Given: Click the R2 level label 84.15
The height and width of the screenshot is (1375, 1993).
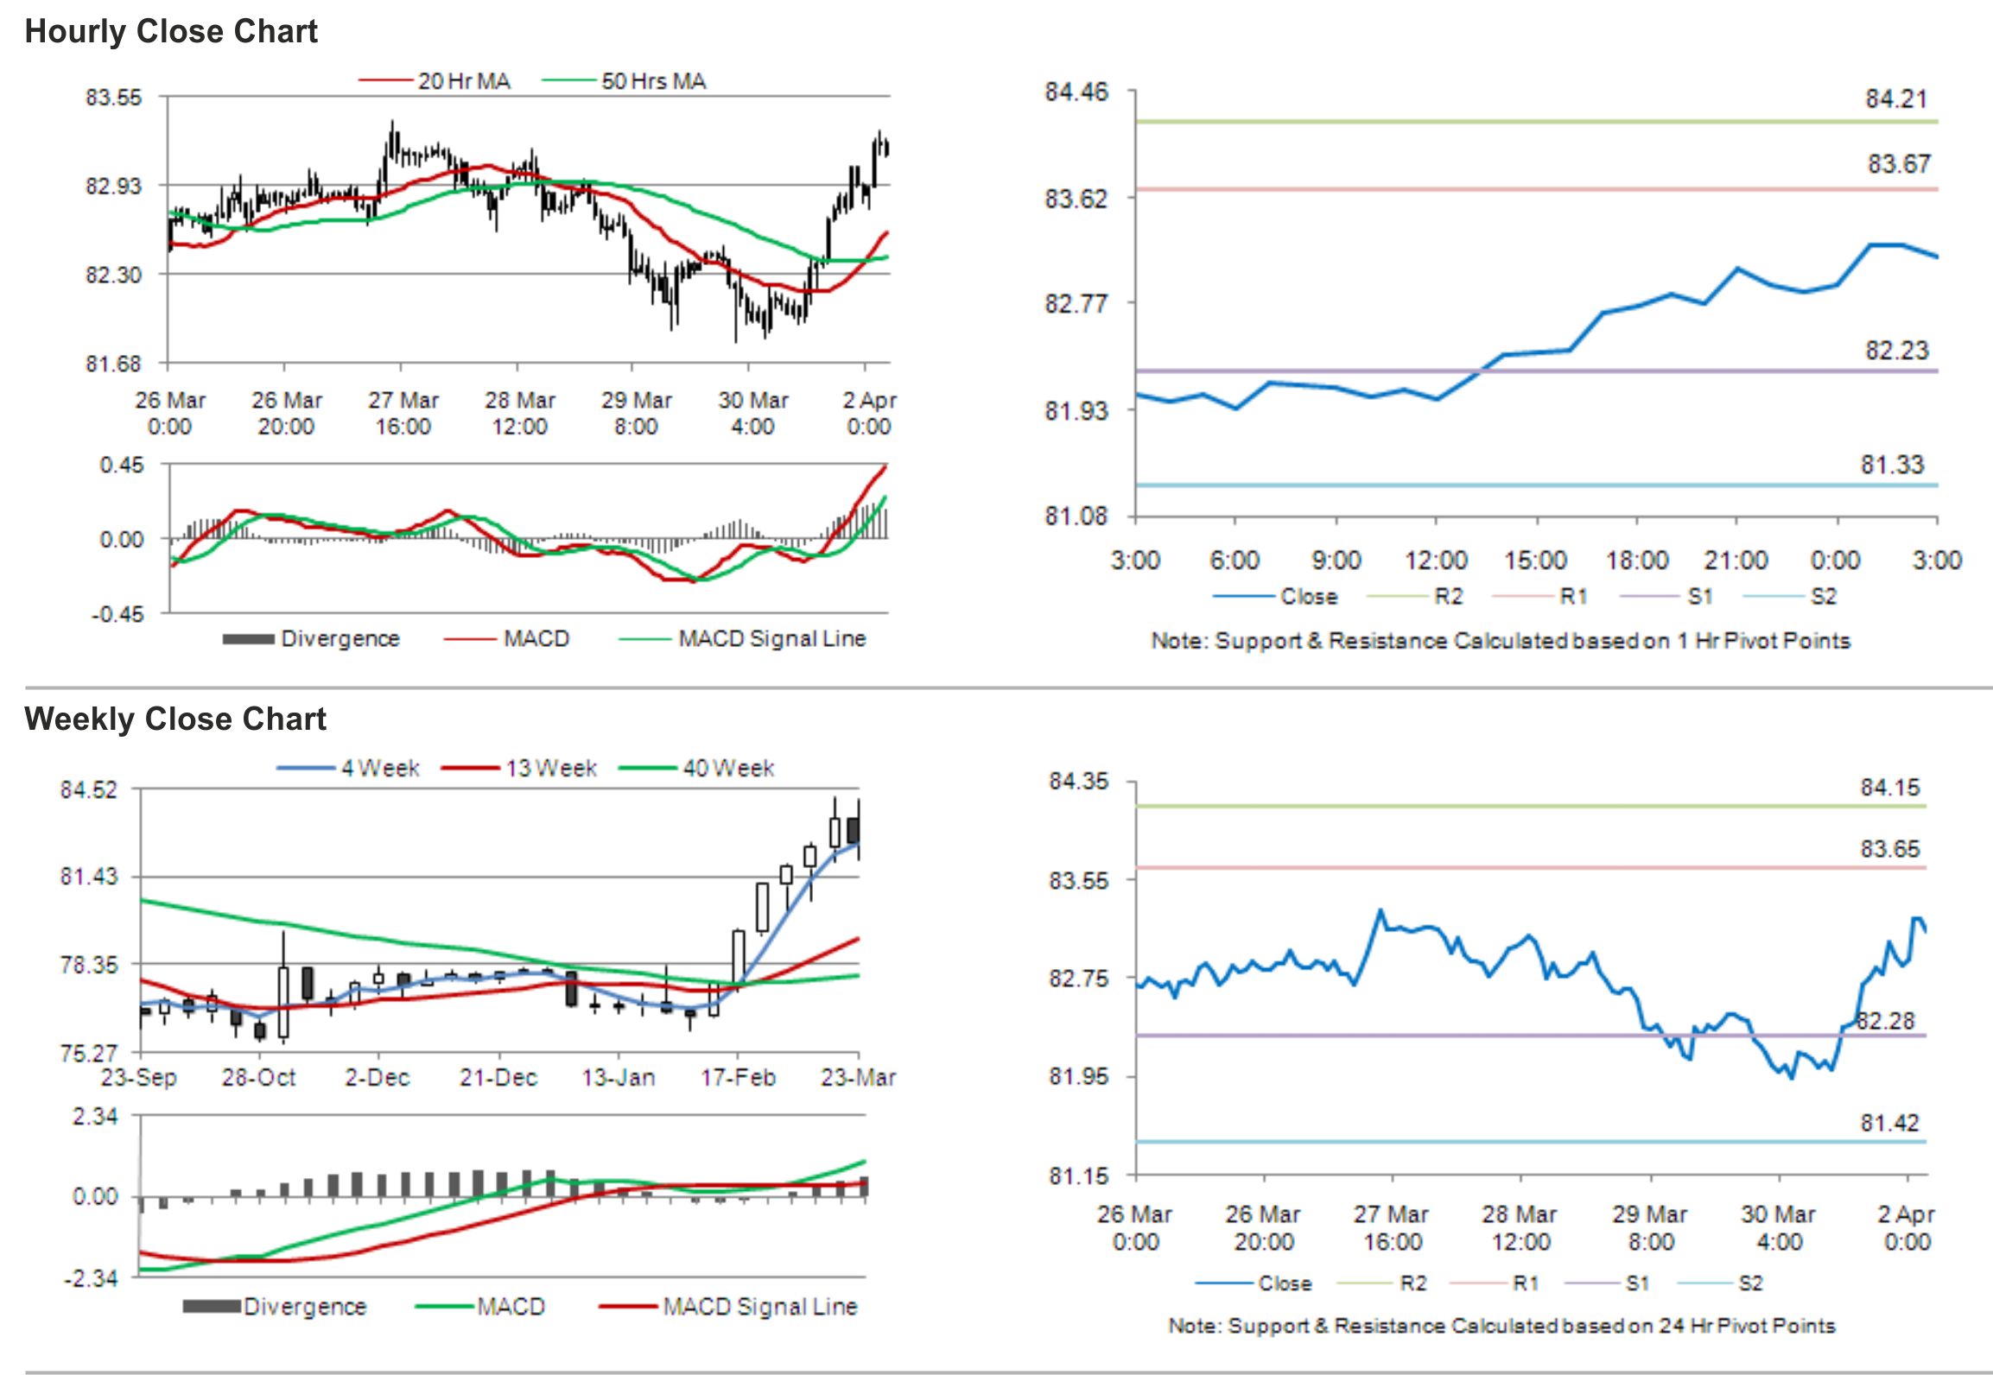Looking at the screenshot, I should click(1890, 788).
